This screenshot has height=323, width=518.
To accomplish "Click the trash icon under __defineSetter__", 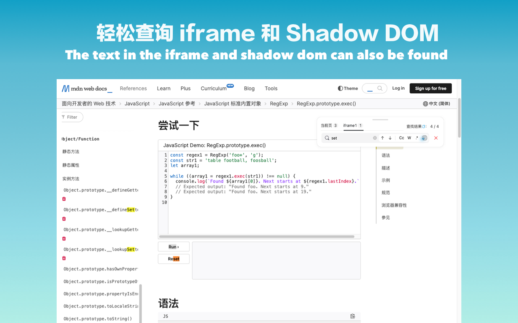I will tap(64, 219).
